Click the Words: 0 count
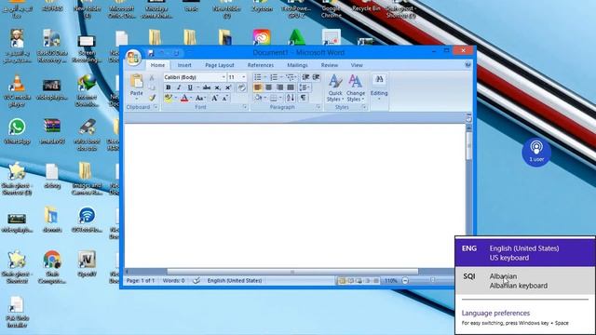 [x=174, y=281]
